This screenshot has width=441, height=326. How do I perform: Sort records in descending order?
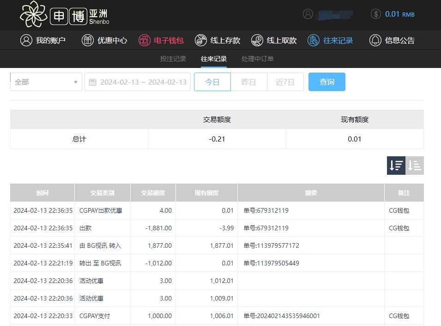[396, 165]
